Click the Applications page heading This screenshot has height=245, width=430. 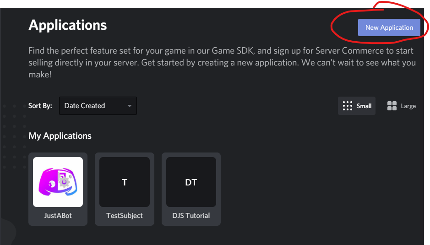[x=68, y=25]
